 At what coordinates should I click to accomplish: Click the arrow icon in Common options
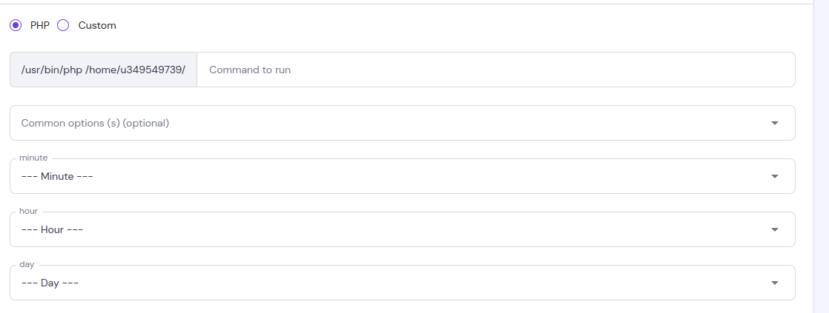pyautogui.click(x=775, y=123)
